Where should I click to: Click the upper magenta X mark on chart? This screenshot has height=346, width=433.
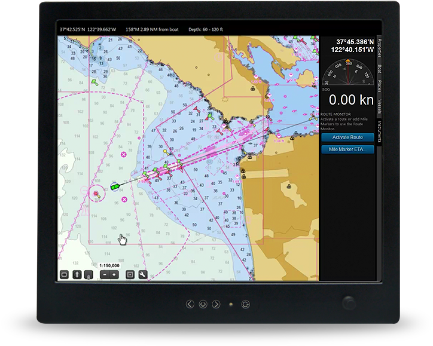pyautogui.click(x=123, y=154)
